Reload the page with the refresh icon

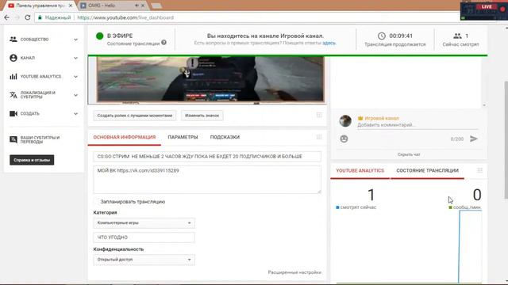(x=28, y=17)
